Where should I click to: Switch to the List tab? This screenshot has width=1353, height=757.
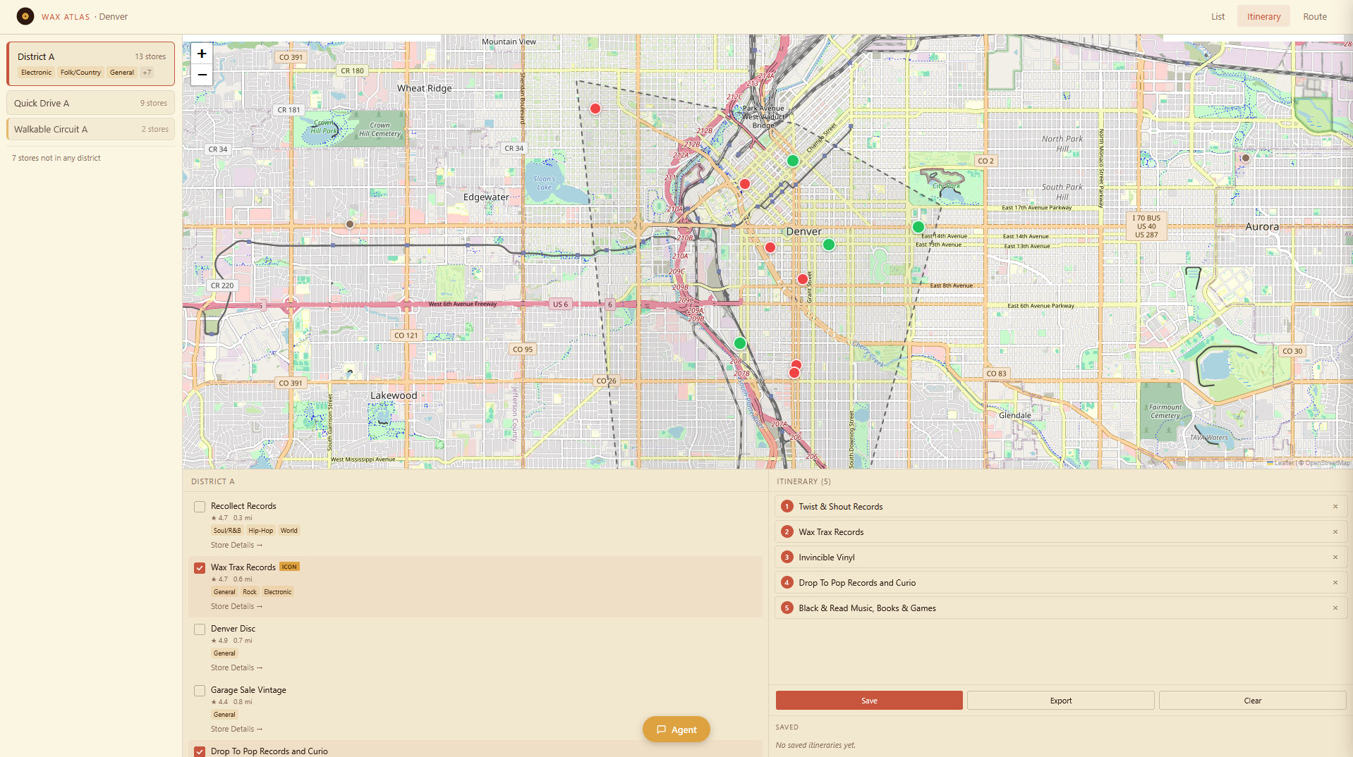click(x=1218, y=17)
